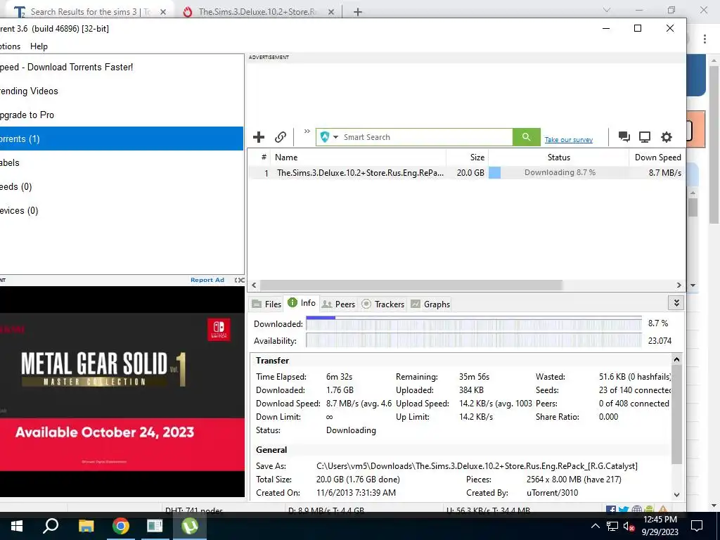720x540 pixels.
Task: Open Google Chrome from taskbar
Action: [120, 526]
